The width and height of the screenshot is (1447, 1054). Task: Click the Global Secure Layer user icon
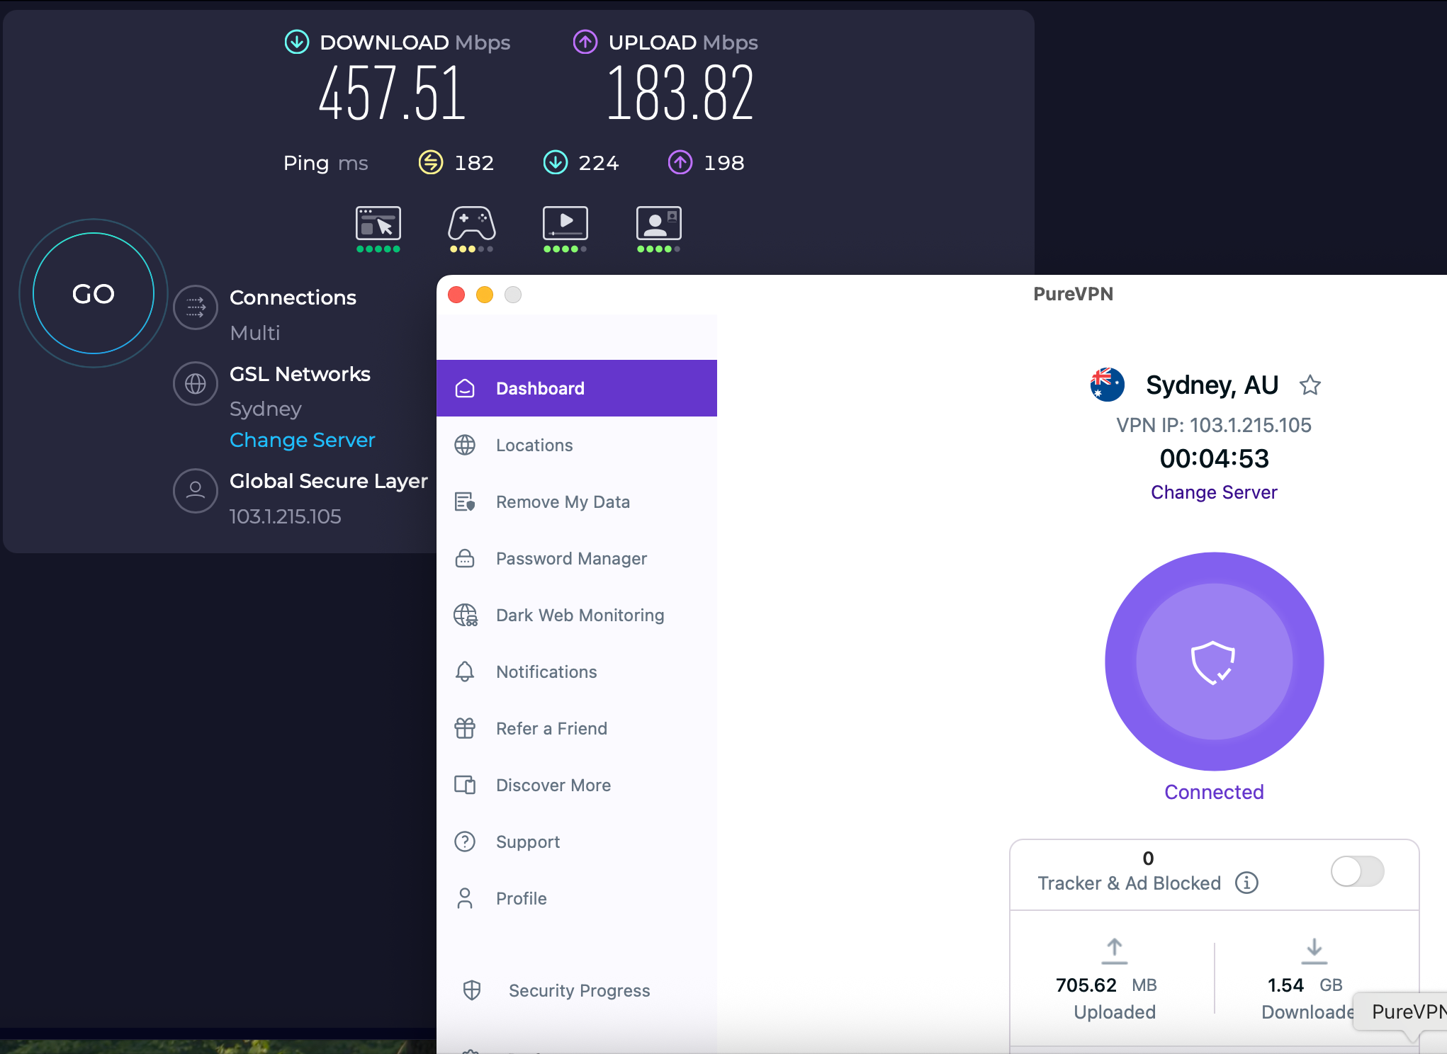196,490
